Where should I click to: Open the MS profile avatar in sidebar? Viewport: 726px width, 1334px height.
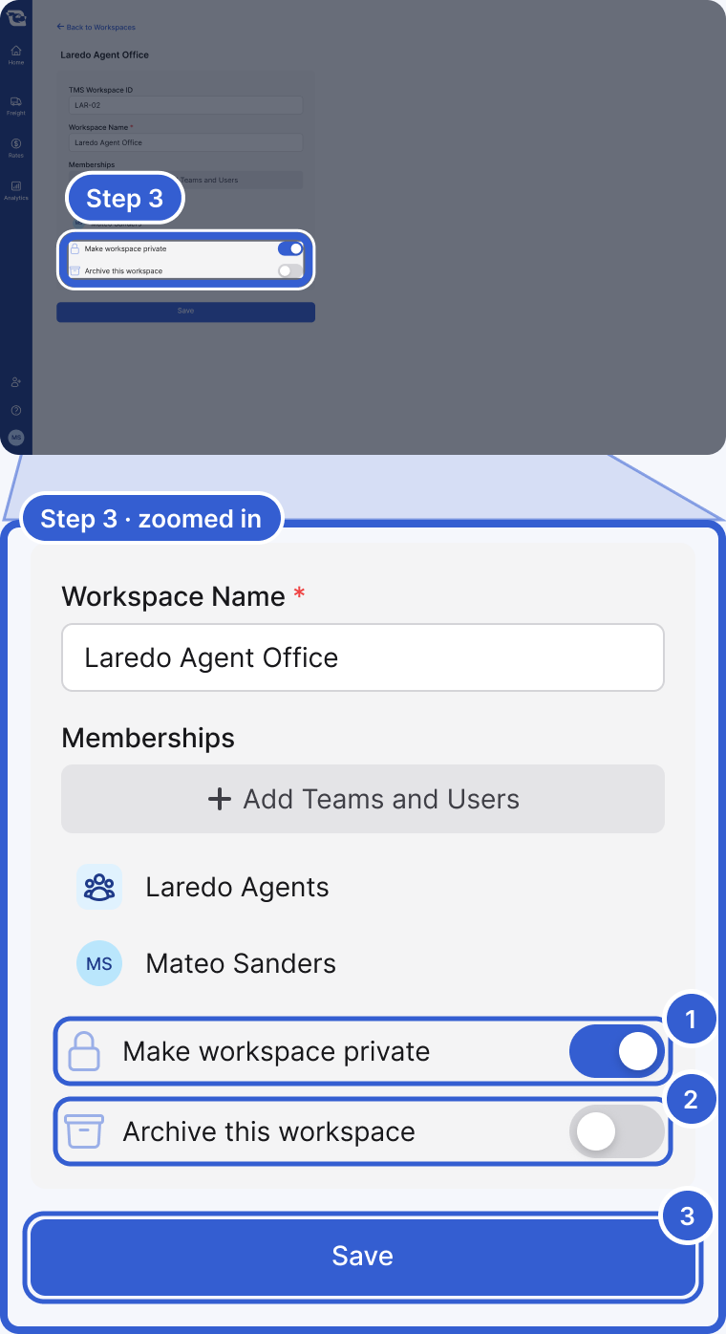15,437
